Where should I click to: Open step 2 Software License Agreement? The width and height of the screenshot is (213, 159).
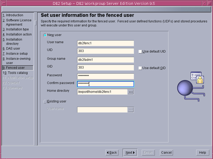(17, 22)
